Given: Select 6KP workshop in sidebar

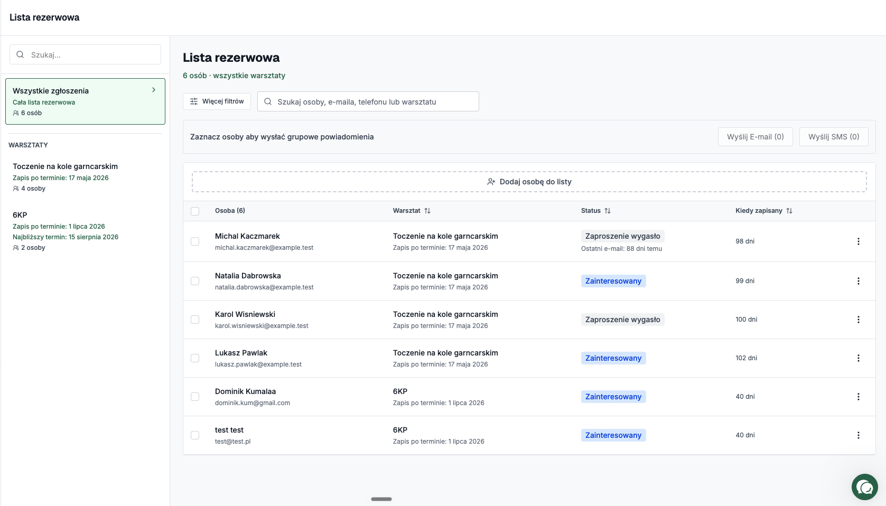Looking at the screenshot, I should (85, 231).
